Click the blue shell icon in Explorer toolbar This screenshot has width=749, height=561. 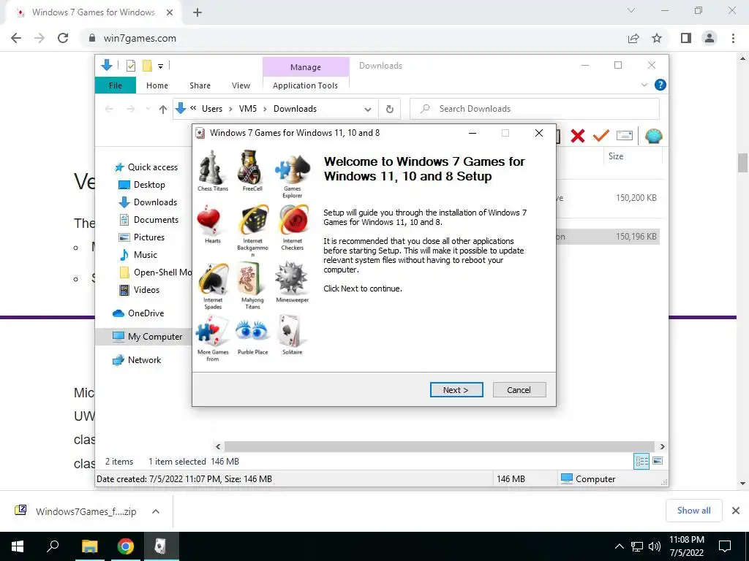(653, 136)
